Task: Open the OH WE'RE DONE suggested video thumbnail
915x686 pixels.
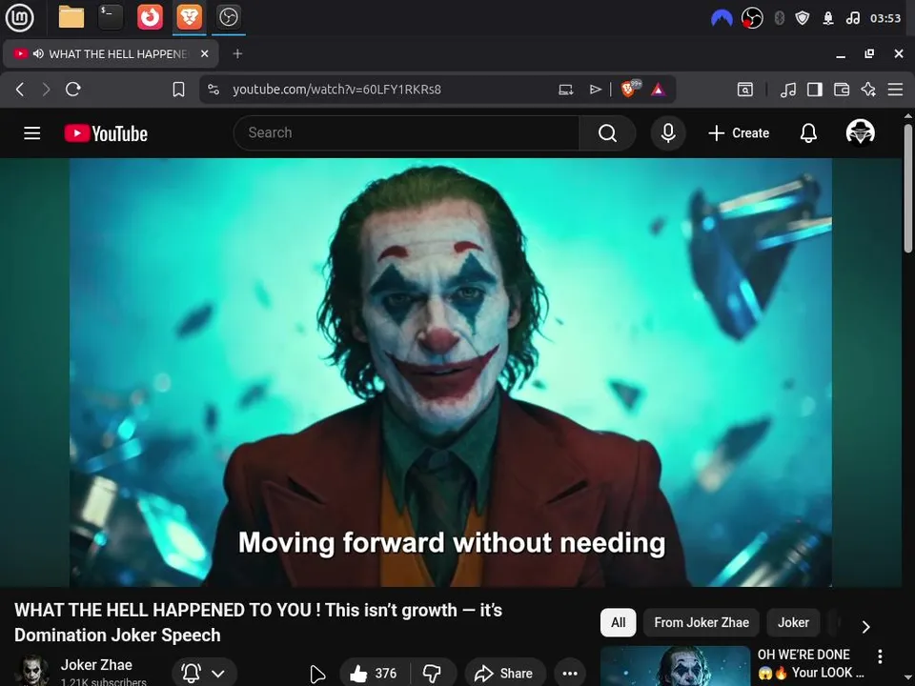Action: pos(675,666)
